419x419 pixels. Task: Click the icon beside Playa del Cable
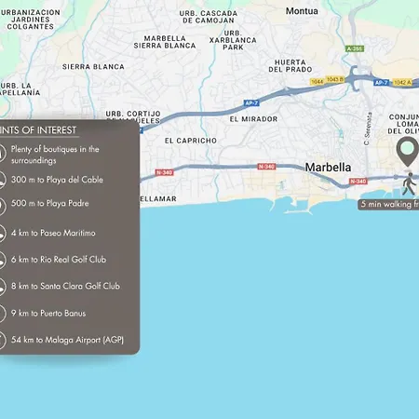pos(3,180)
